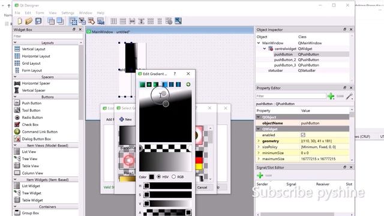Activate the Edit Buddies mode icon
Image resolution: width=384 pixels, height=216 pixels.
(x=91, y=22)
